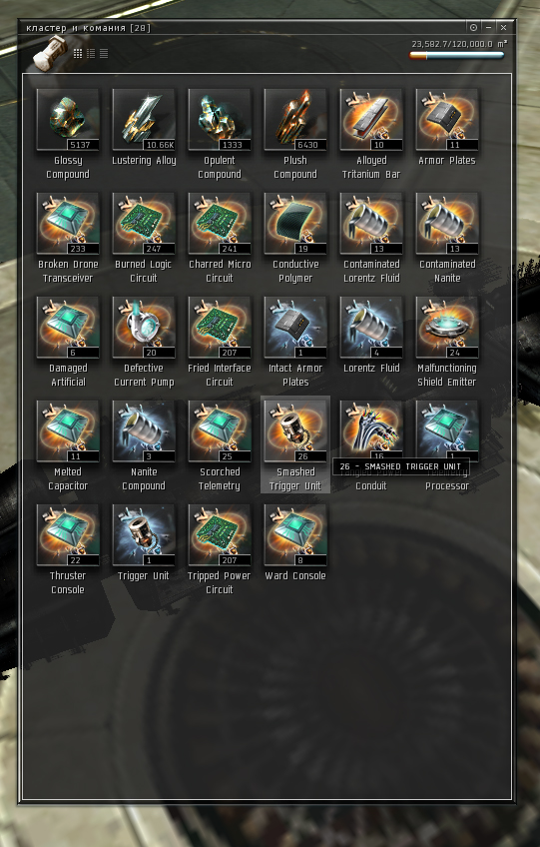Pick the Plush Compound item
This screenshot has width=540, height=847.
[x=295, y=120]
